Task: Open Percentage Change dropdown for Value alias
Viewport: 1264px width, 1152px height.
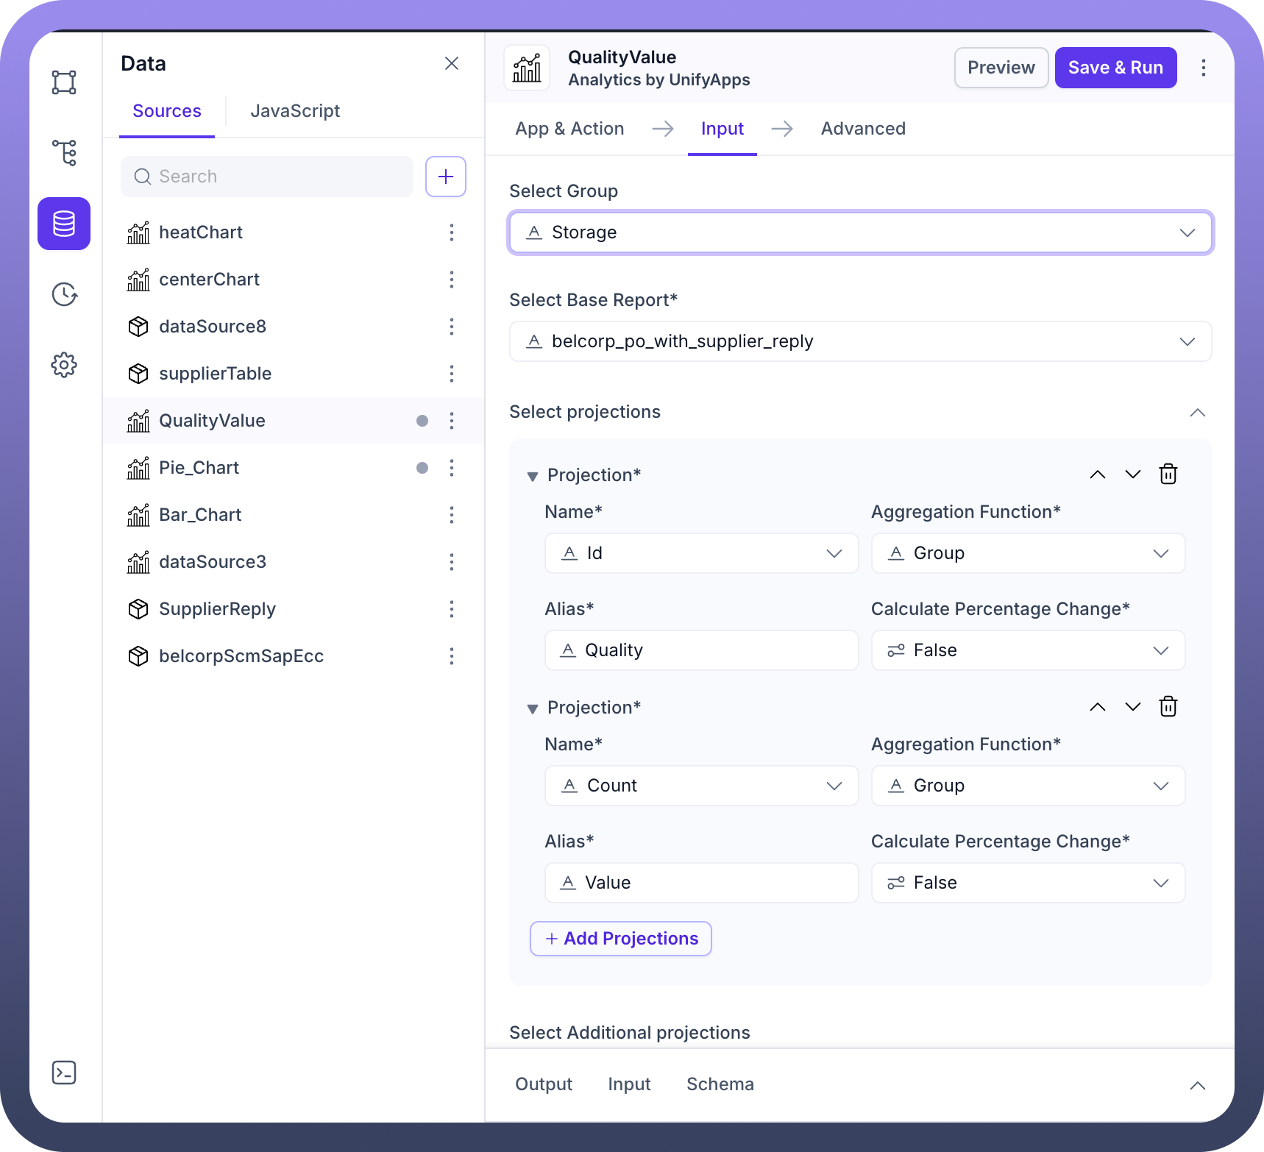Action: coord(1029,883)
